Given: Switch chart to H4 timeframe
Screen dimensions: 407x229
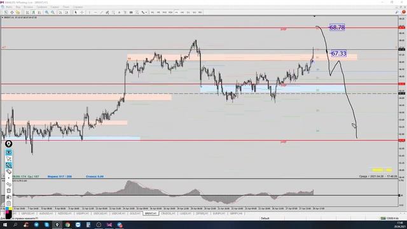Looking at the screenshot, I should click(183, 12).
